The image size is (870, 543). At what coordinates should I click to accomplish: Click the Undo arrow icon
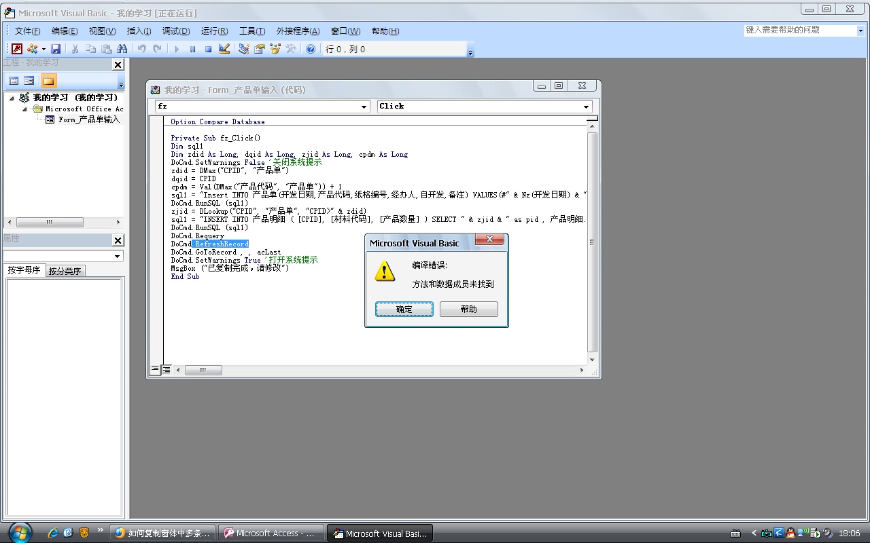[141, 49]
